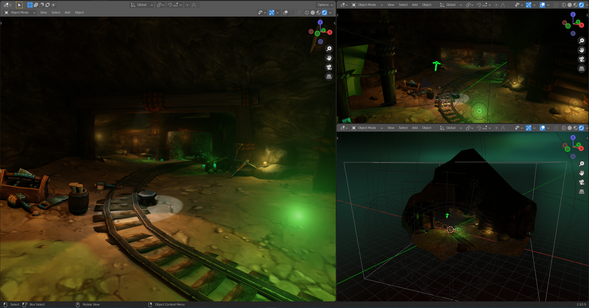Open Add menu in top-right viewport

(415, 5)
